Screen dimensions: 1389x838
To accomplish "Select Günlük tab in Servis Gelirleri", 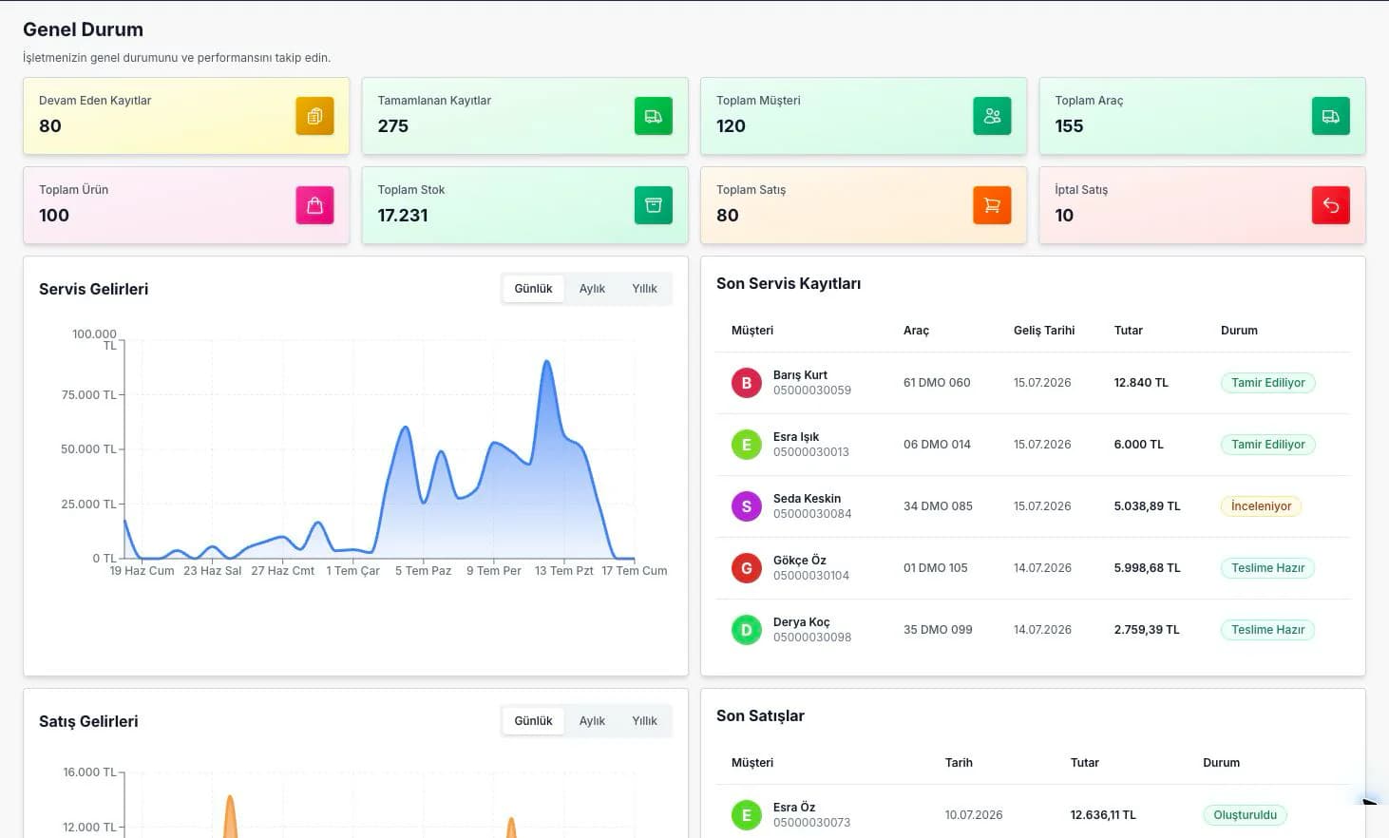I will [x=533, y=289].
